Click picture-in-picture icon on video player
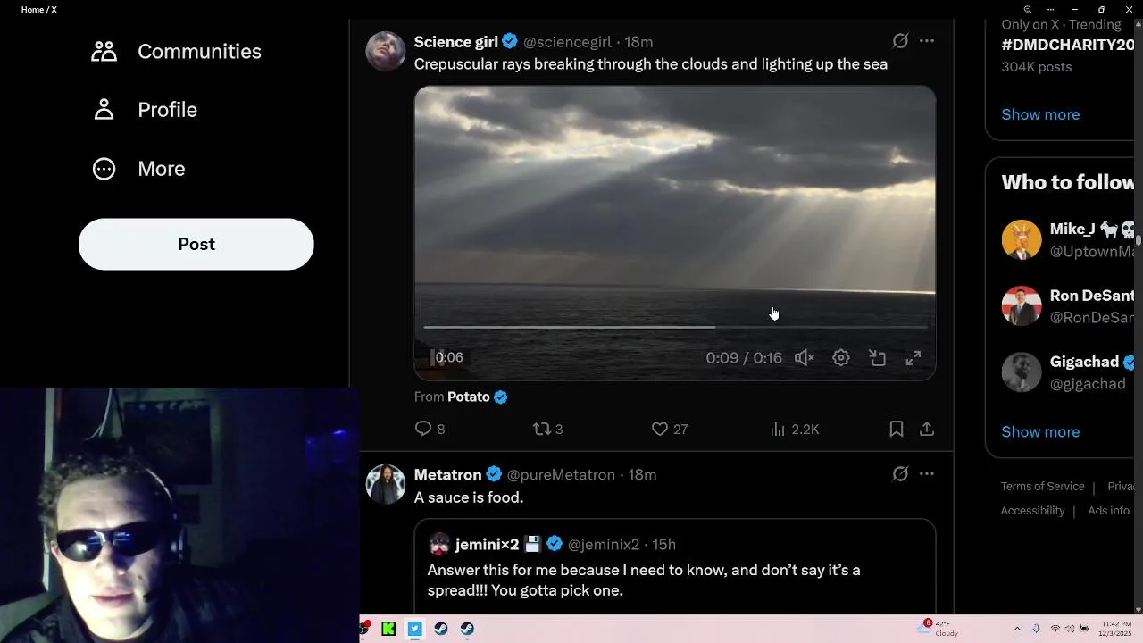1143x643 pixels. coord(878,358)
